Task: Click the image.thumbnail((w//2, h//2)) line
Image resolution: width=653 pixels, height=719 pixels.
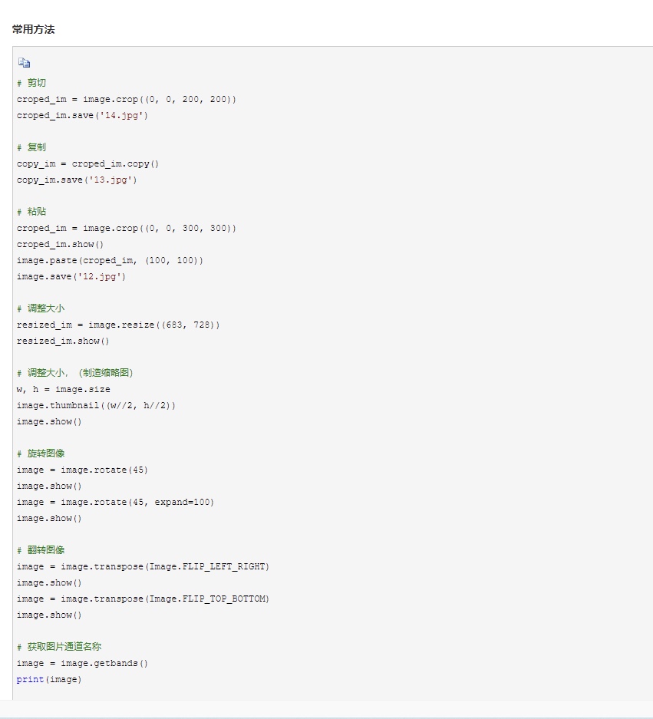Action: pos(96,405)
